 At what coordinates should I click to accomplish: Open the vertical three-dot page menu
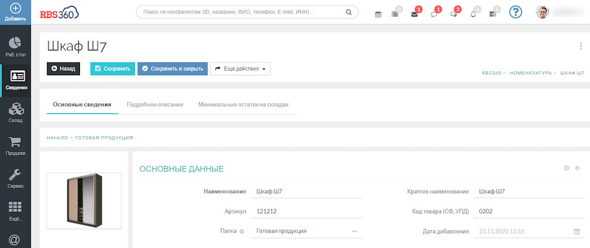pyautogui.click(x=581, y=46)
